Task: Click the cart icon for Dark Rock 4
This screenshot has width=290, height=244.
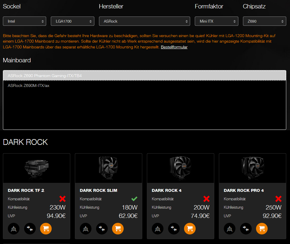Action: click(x=190, y=229)
